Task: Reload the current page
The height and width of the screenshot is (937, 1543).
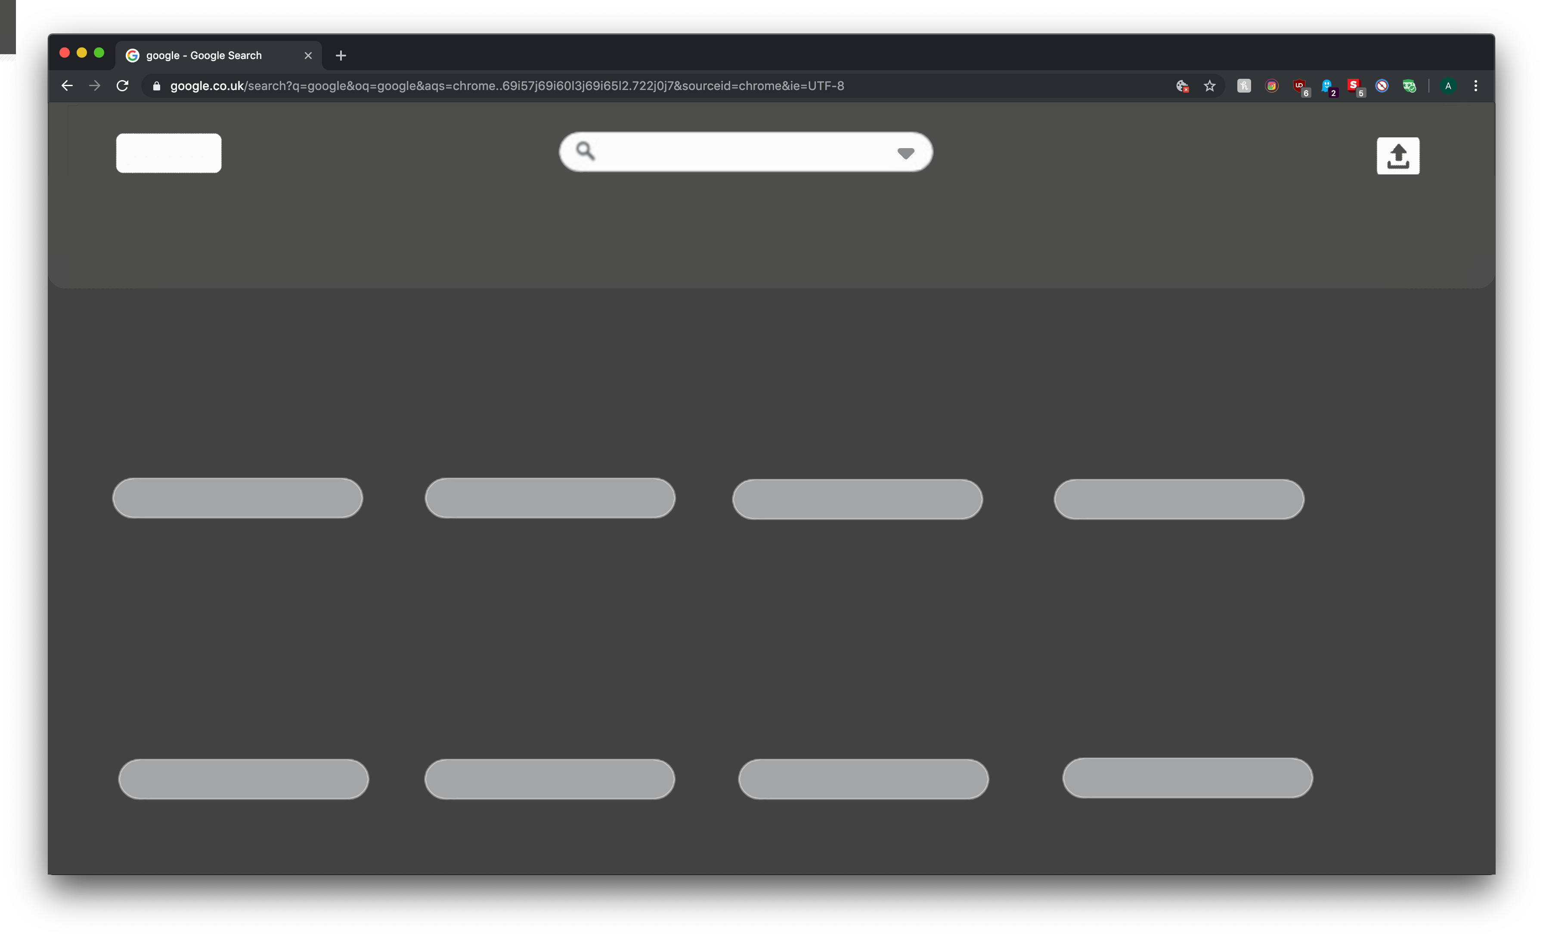Action: [122, 86]
